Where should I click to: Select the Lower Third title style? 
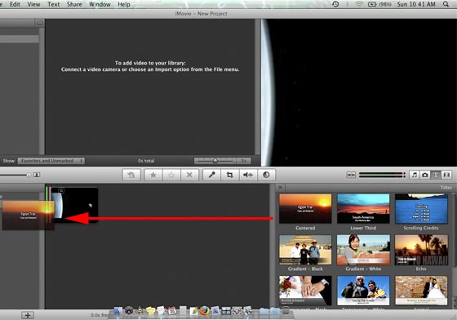point(363,209)
